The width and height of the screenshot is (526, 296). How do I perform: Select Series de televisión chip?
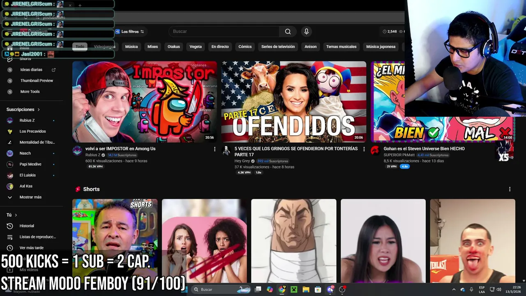(278, 46)
